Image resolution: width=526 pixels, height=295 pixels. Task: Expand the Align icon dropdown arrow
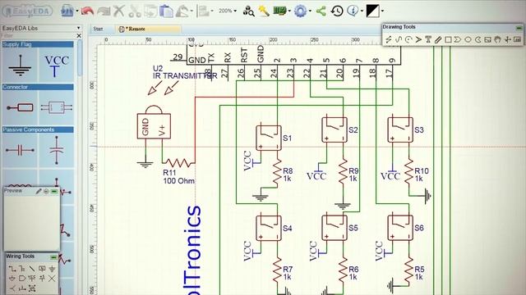coord(212,11)
